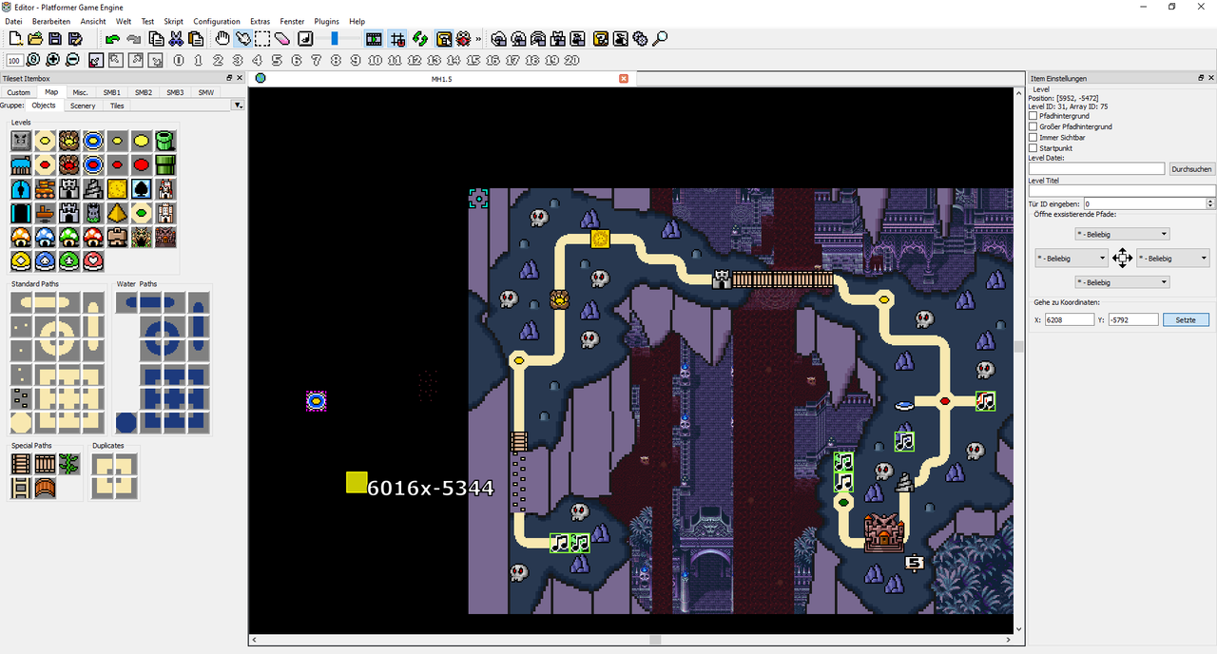
Task: Close the Tileset Itembox panel
Action: (240, 78)
